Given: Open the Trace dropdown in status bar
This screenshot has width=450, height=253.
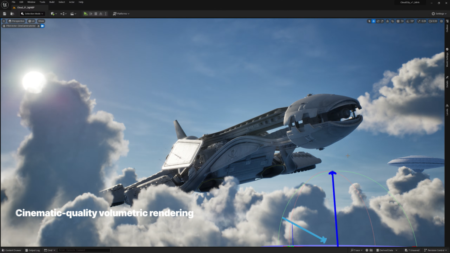Looking at the screenshot, I should [357, 250].
